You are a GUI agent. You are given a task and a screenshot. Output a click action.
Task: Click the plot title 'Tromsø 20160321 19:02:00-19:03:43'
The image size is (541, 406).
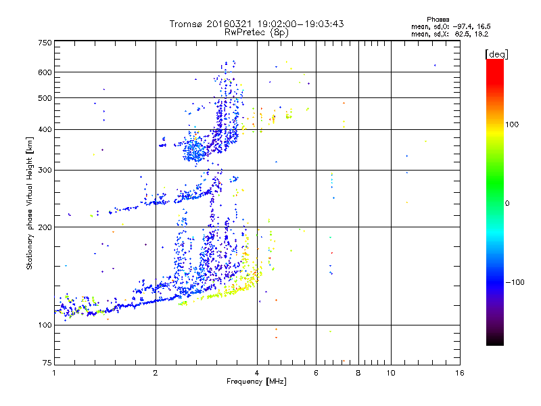256,24
